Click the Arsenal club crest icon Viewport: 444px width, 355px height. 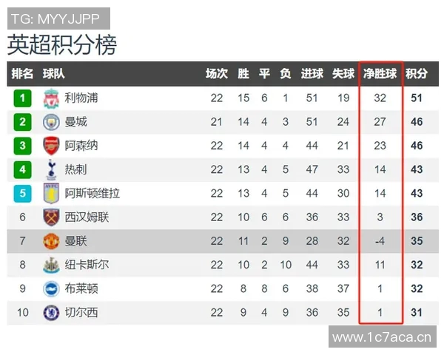[51, 146]
